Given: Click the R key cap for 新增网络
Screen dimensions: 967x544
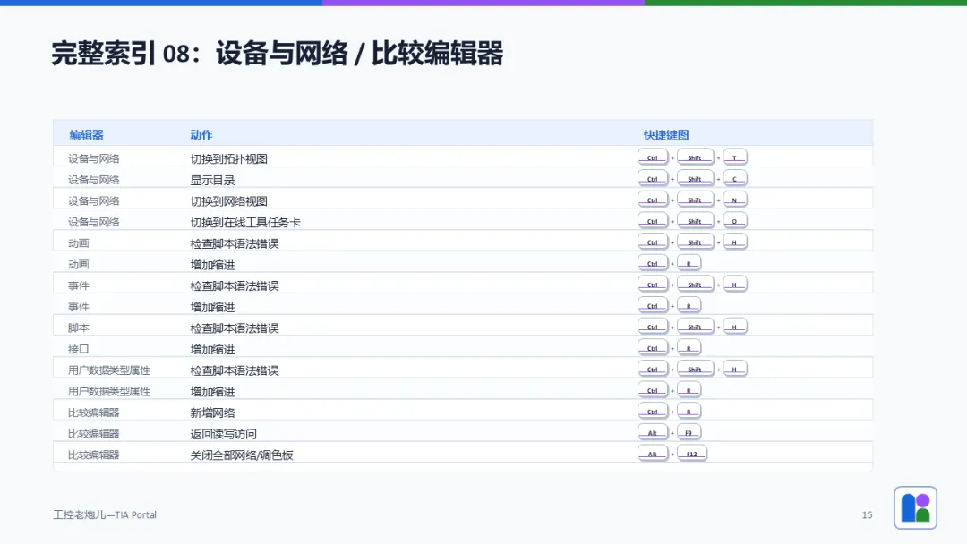Looking at the screenshot, I should [689, 412].
